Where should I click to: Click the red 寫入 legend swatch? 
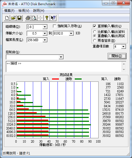[x=55, y=79]
